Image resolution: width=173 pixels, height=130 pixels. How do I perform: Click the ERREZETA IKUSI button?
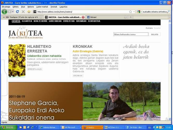coord(35,69)
